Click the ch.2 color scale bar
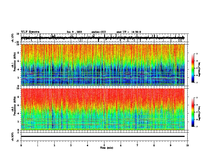Viewport: 211px width, 163px height. [x=193, y=112]
